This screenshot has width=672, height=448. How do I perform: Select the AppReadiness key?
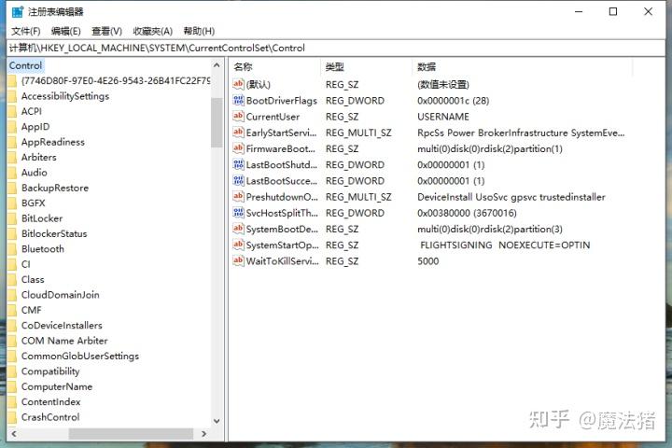[x=53, y=142]
